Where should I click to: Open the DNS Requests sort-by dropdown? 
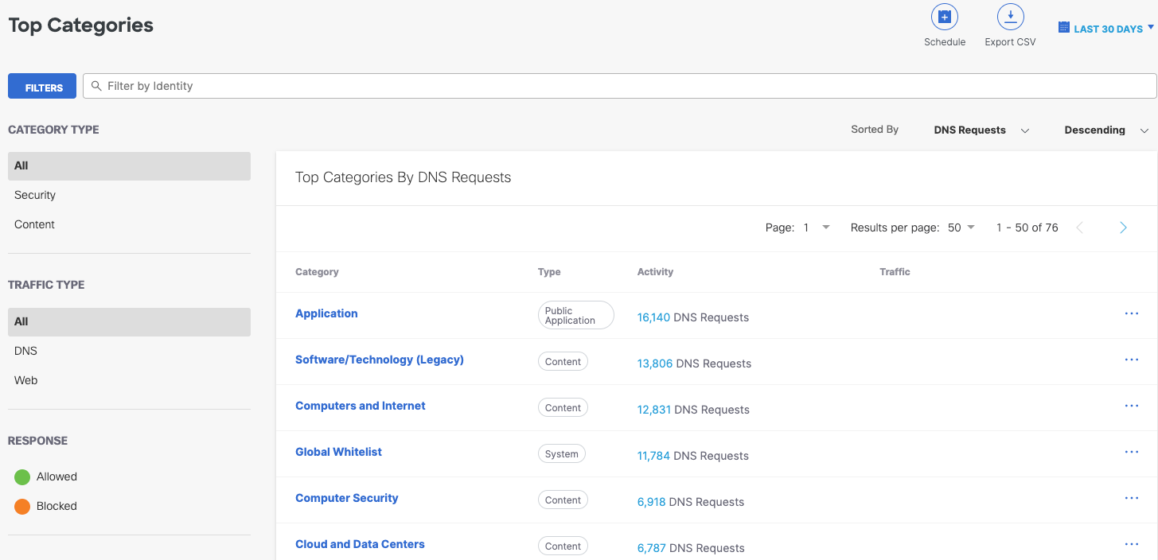[x=981, y=130]
